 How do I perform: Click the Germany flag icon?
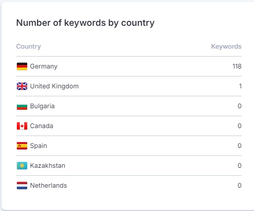click(22, 67)
